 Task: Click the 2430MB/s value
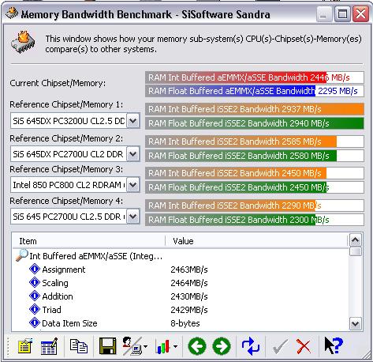click(189, 296)
